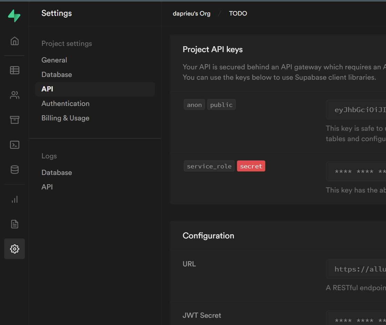Click the JWT Secret label

point(202,315)
